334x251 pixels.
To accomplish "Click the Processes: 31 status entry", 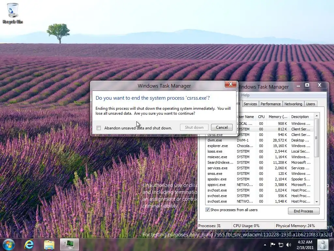I will pos(209,226).
